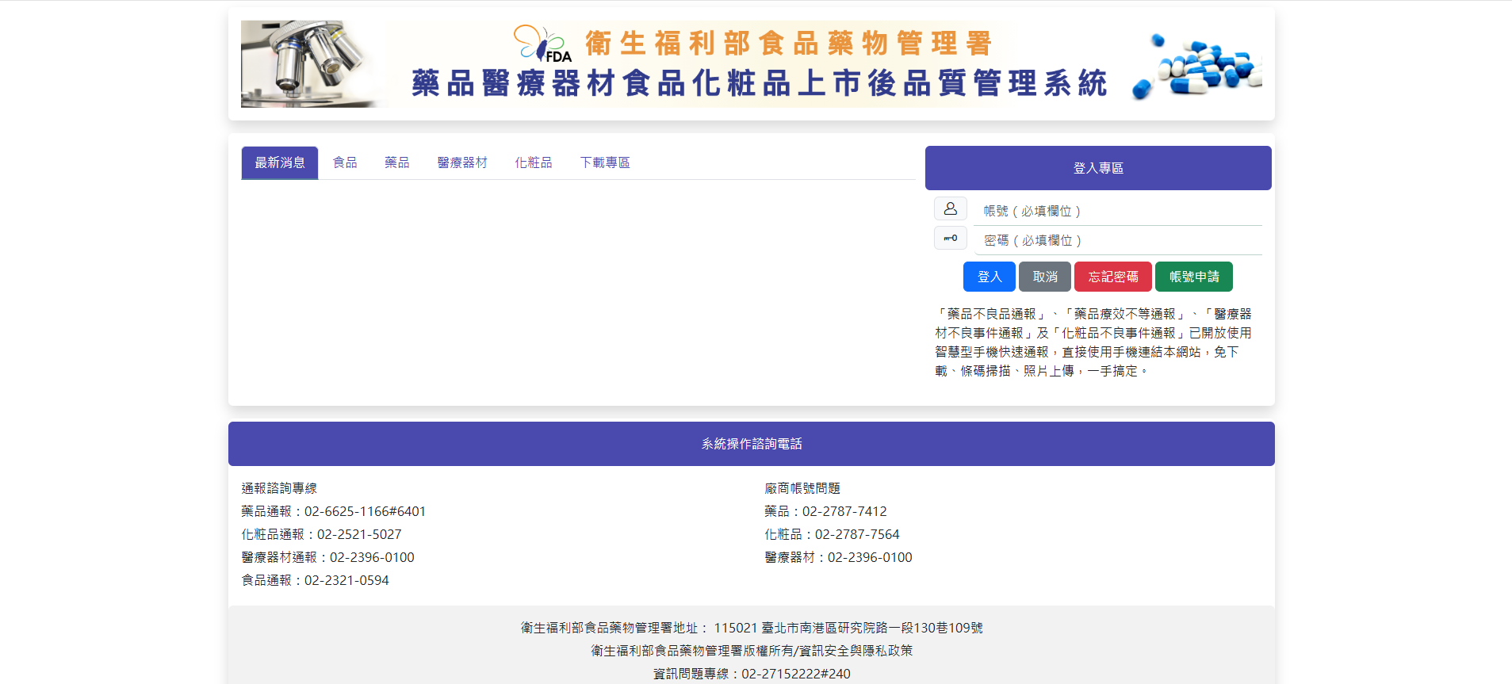Screen dimensions: 1512x684
Task: Click the blue 登入 button
Action: (x=989, y=277)
